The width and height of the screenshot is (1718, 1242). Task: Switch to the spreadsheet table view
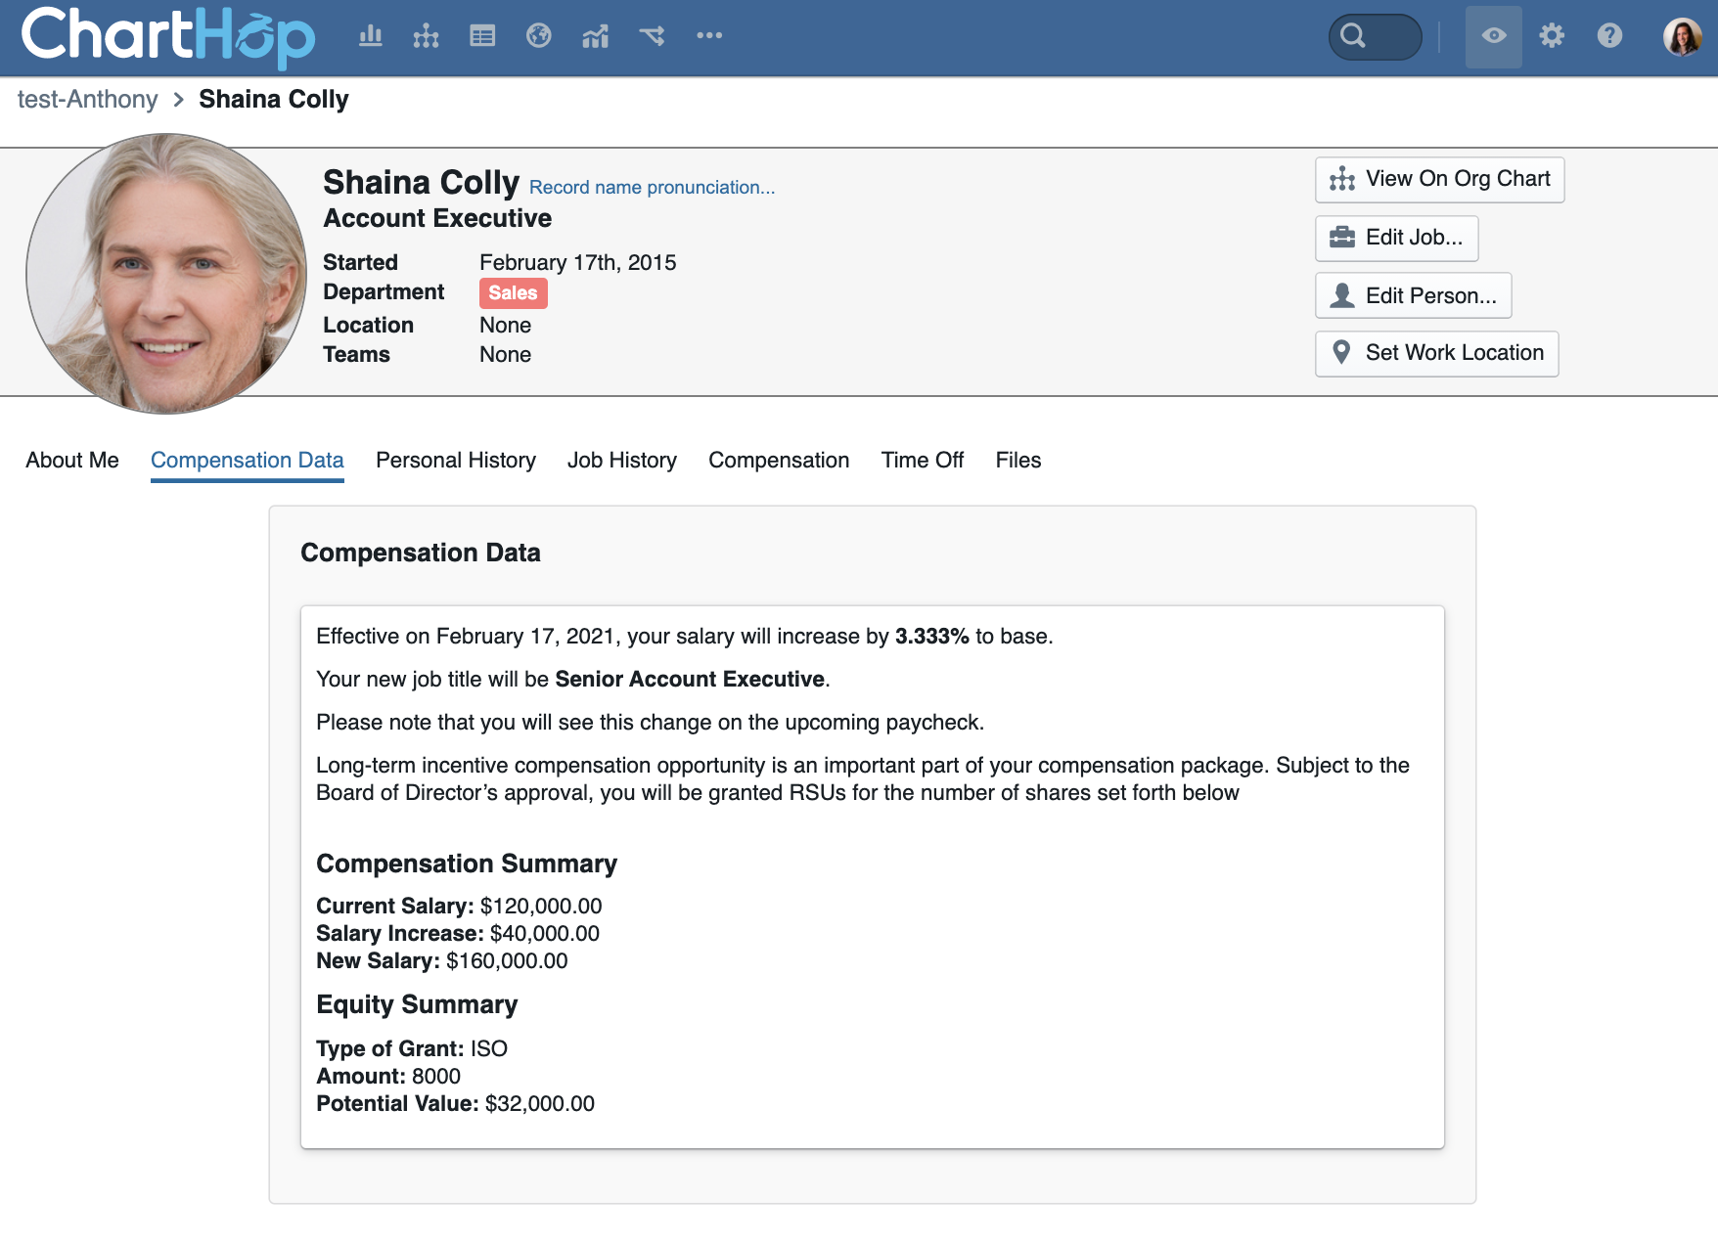[x=481, y=36]
